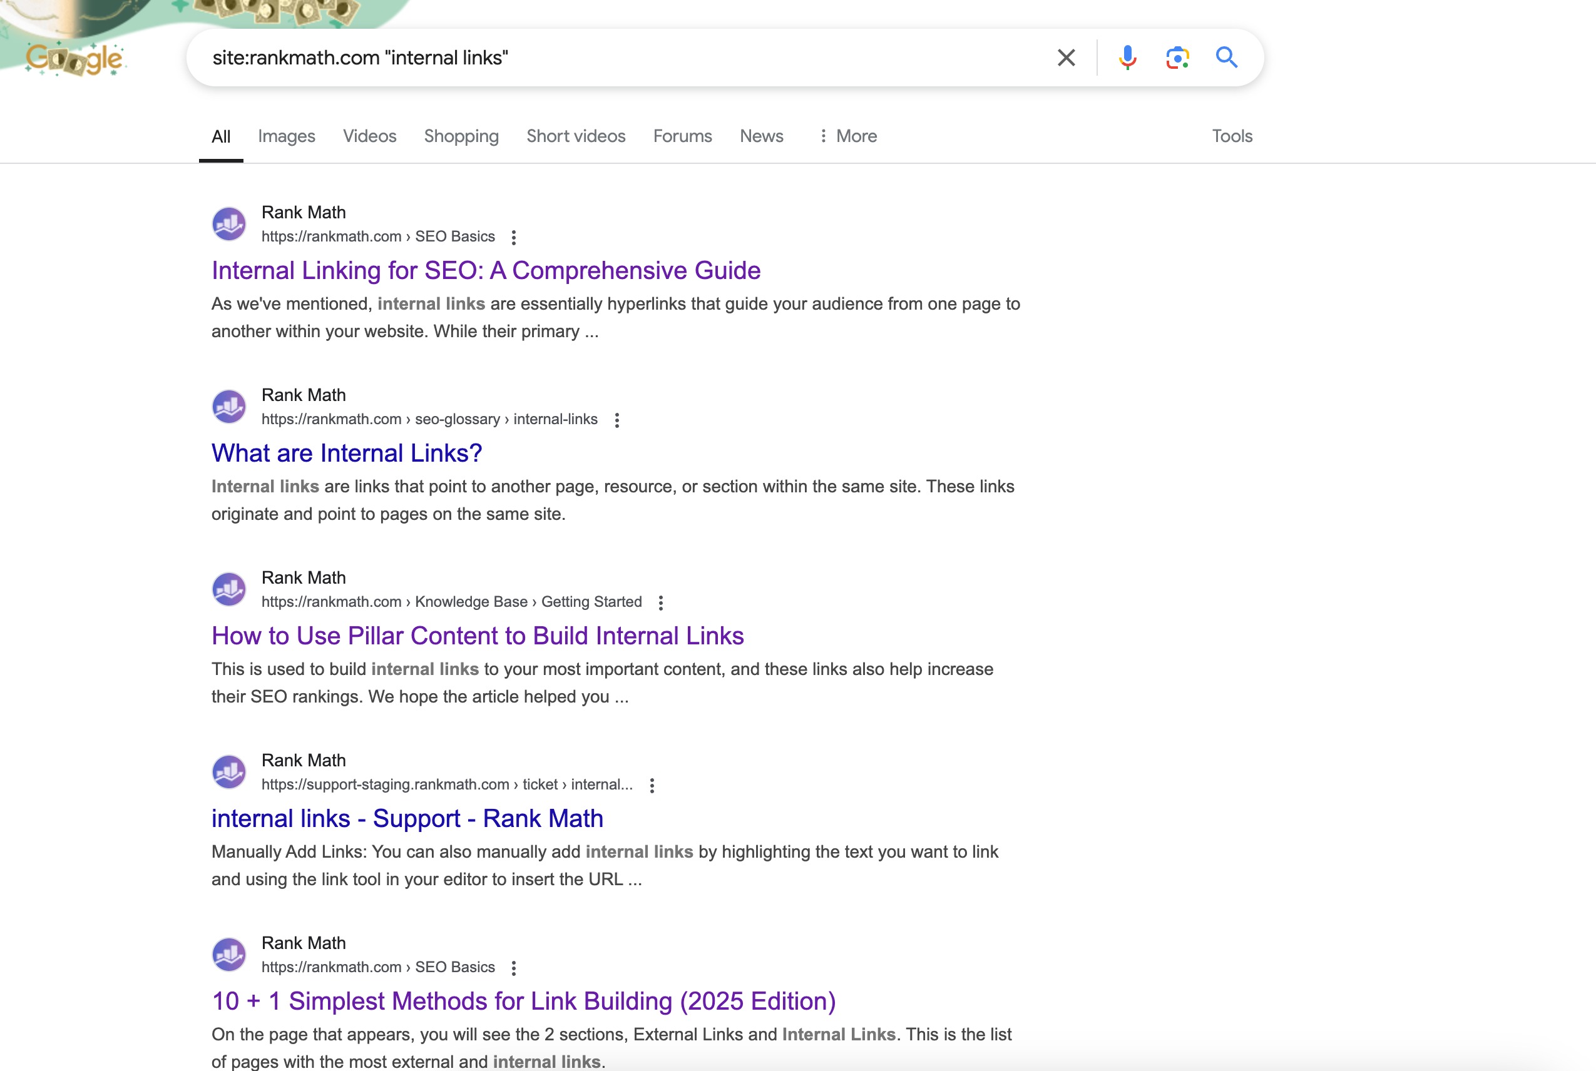Open 10 + 1 Simplest Methods for Link Building
The width and height of the screenshot is (1596, 1071).
coord(524,1002)
